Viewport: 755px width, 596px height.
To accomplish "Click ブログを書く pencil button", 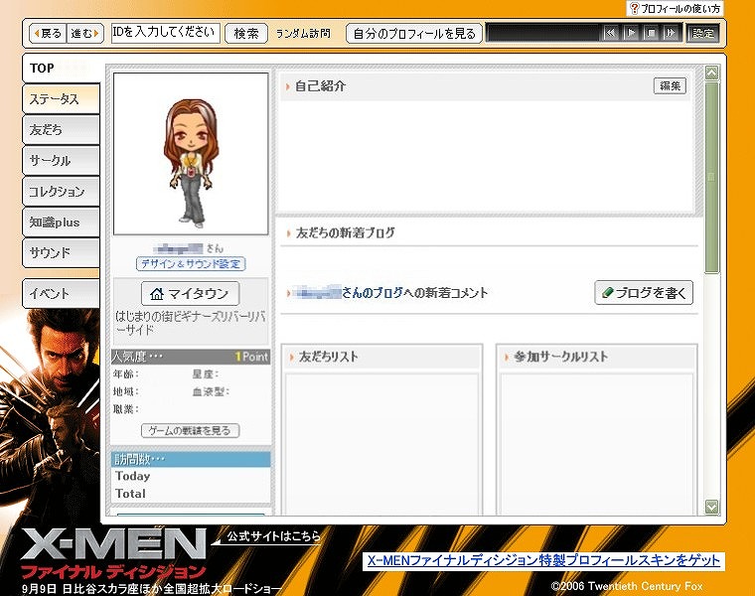I will point(644,293).
